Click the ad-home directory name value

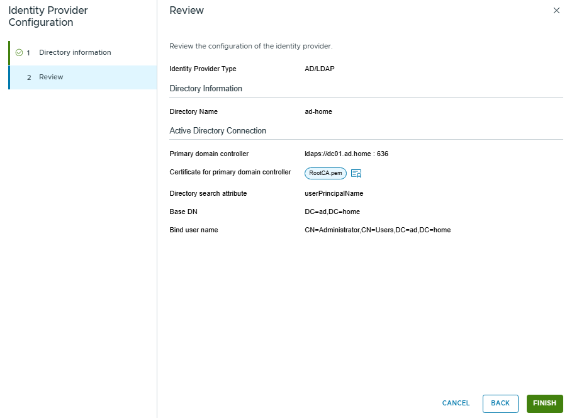click(x=318, y=111)
